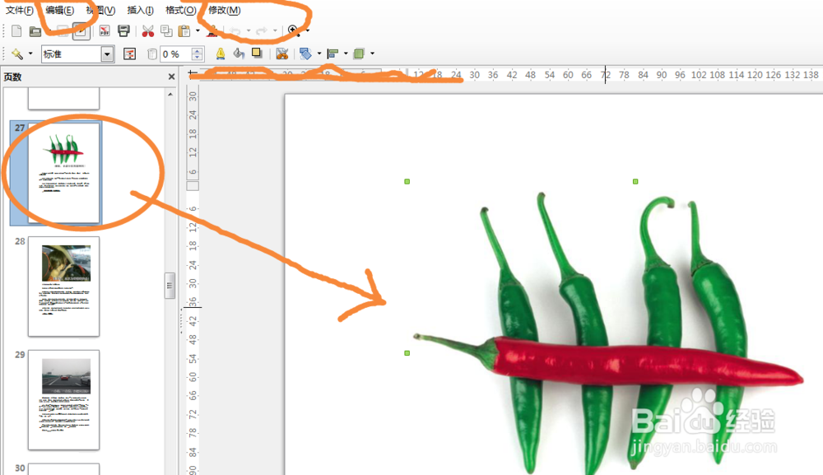
Task: Click the Print icon
Action: [x=124, y=31]
